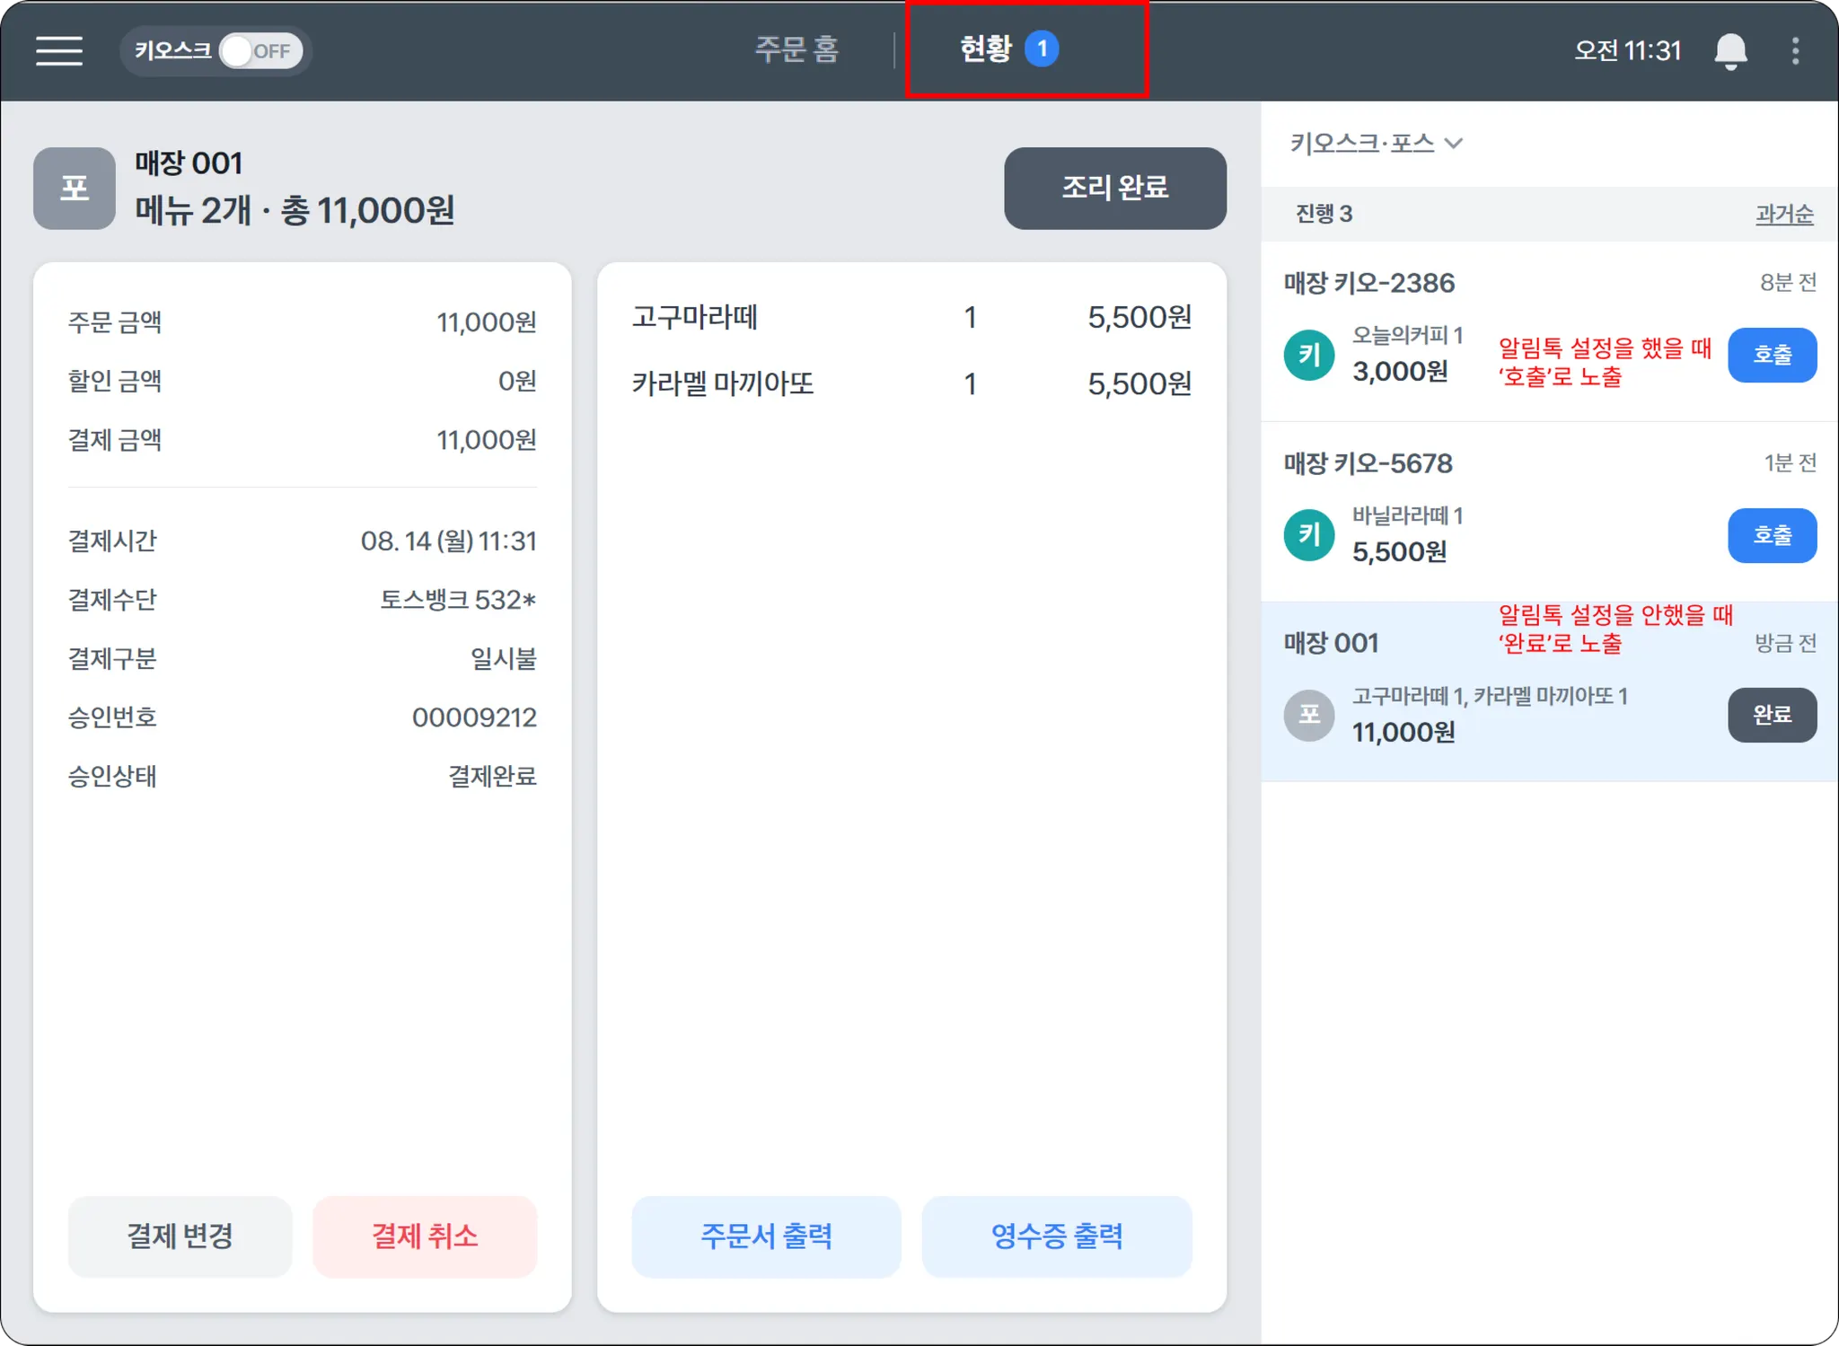Viewport: 1839px width, 1346px height.
Task: Click 호출 button for order 키오-2386
Action: click(1772, 356)
